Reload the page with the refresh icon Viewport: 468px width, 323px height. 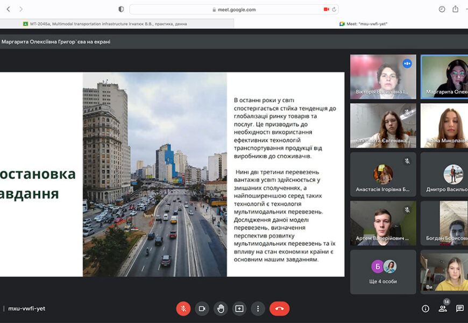(x=334, y=9)
